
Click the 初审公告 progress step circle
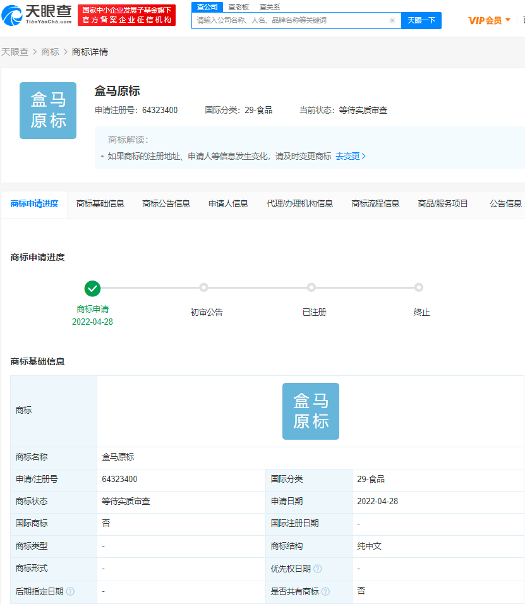204,287
